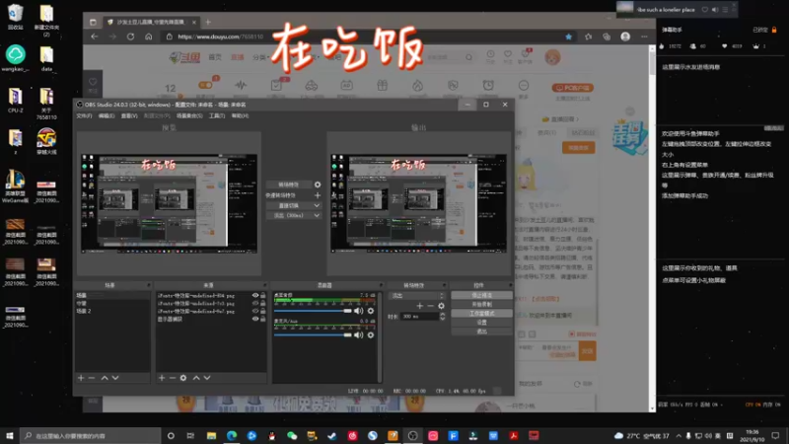Open the 文件(F) menu in OBS
The image size is (789, 444).
[x=84, y=115]
